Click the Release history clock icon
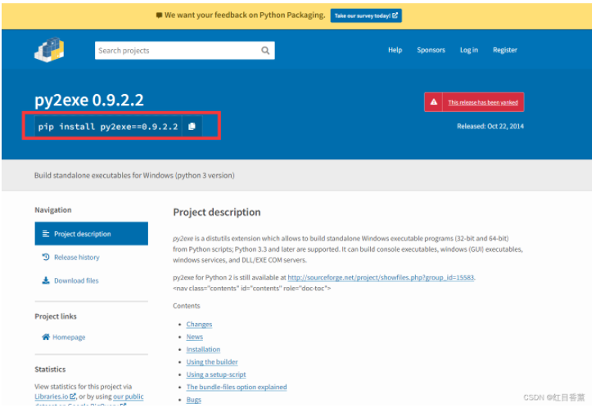The height and width of the screenshot is (408, 596). 46,258
